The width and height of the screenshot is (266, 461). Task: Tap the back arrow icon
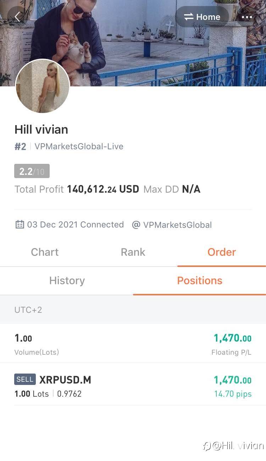(17, 17)
